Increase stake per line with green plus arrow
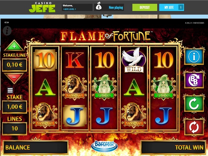208x156 pixels. pos(14,46)
